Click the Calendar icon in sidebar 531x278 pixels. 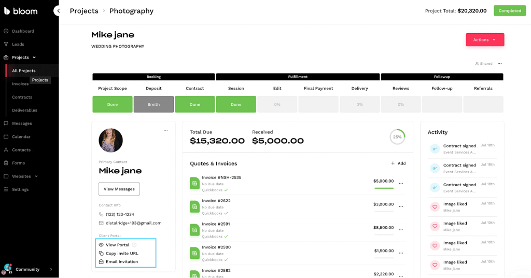pos(6,137)
